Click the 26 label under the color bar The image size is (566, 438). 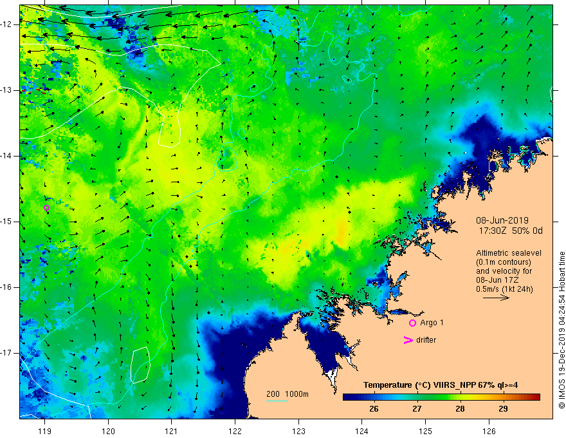374,409
